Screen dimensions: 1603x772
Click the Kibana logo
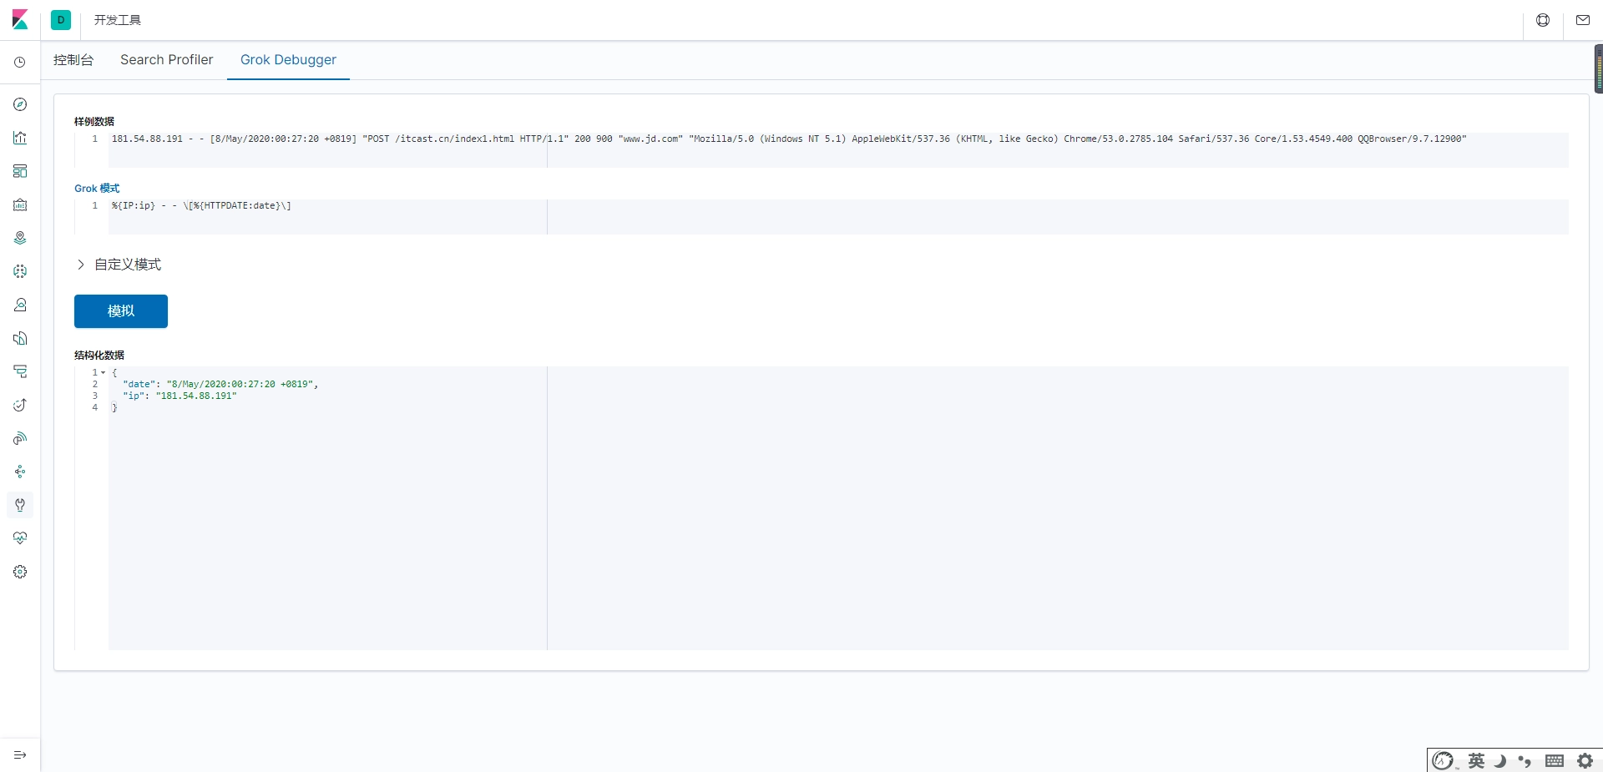pos(20,20)
